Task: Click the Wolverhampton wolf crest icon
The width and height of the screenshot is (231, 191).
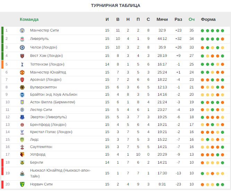Action: point(22,87)
